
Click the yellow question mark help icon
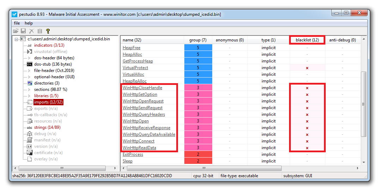click(x=48, y=31)
